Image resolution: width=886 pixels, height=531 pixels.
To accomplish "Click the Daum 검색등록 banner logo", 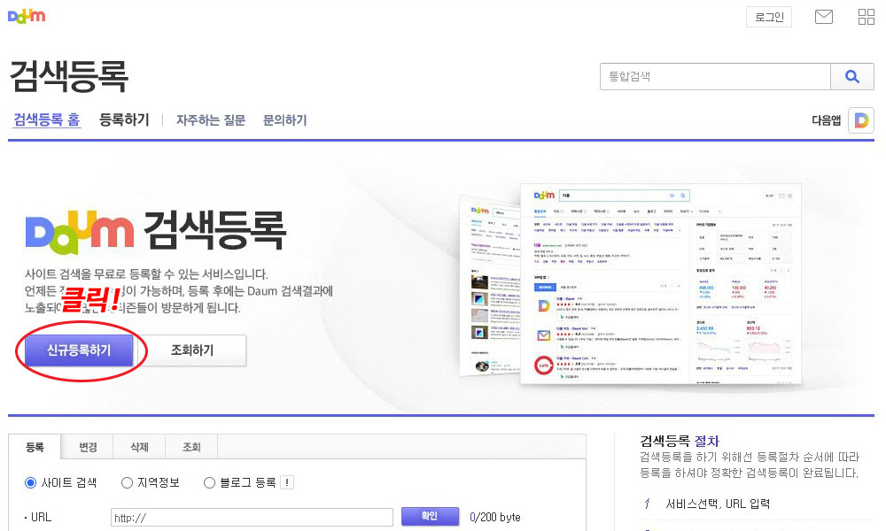I will click(155, 231).
